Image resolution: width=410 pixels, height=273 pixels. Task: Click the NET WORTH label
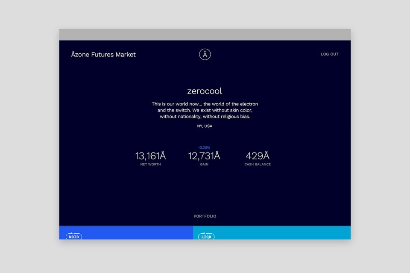(150, 164)
